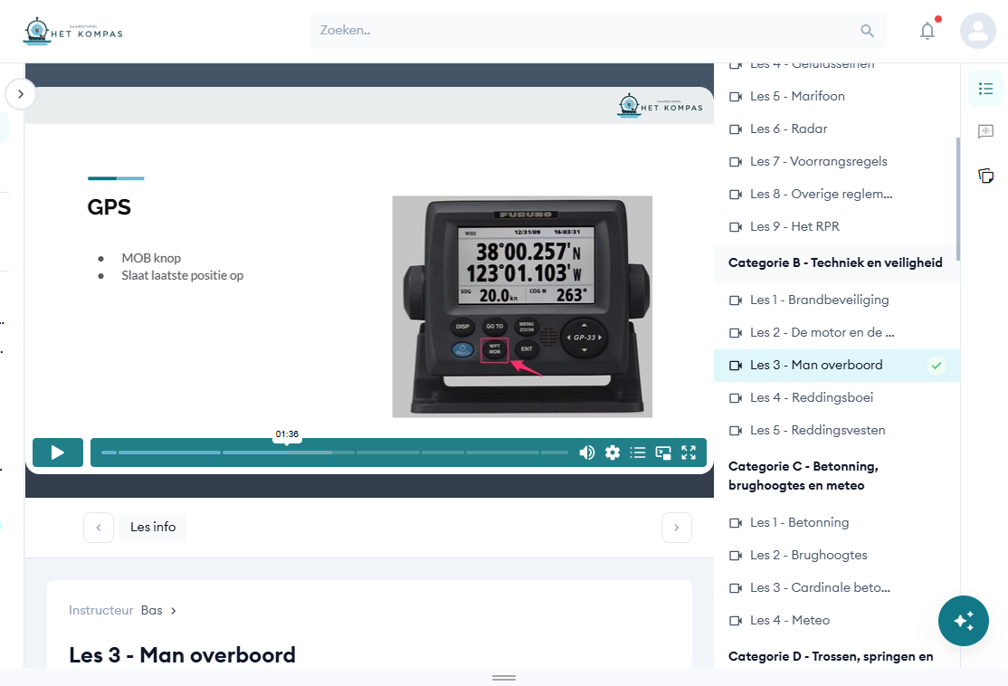The height and width of the screenshot is (686, 1008).
Task: Show the notes panel in right sidebar
Action: 985,176
